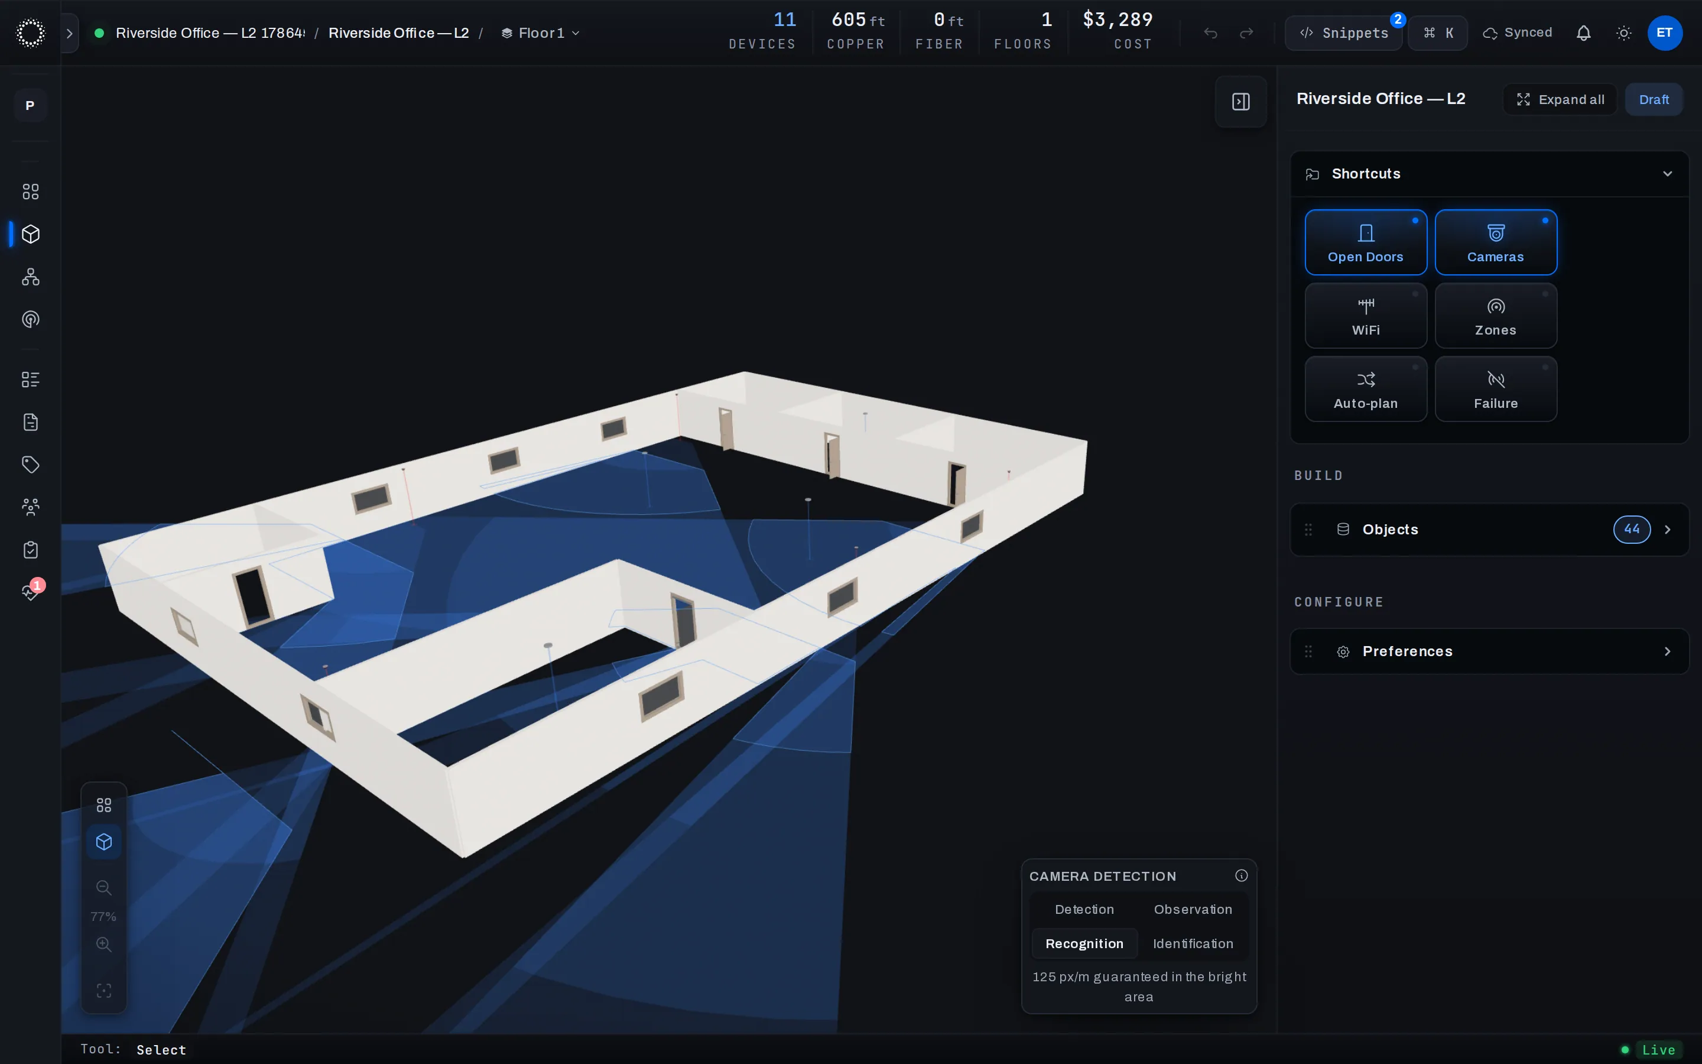Click Expand all
1702x1064 pixels.
[x=1560, y=99]
